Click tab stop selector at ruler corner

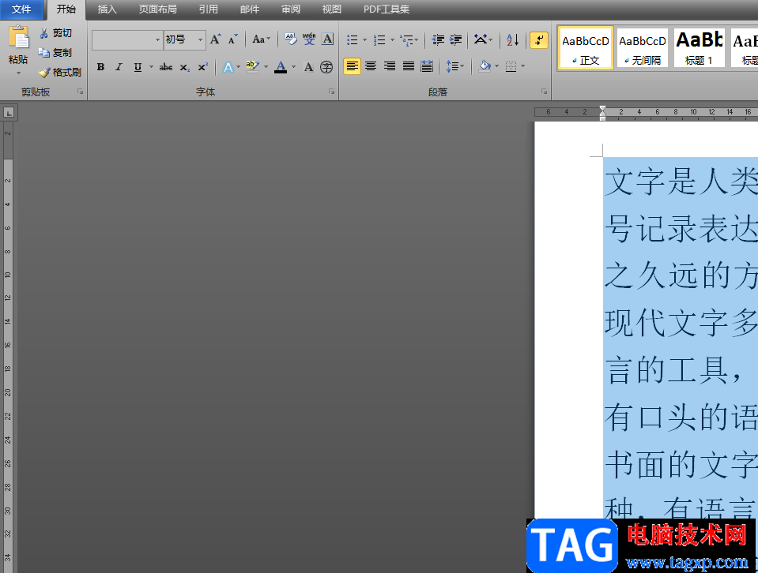(9, 113)
